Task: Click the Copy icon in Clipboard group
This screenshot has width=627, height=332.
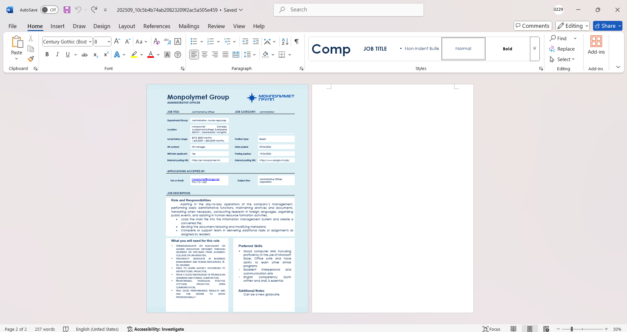Action: click(x=31, y=49)
